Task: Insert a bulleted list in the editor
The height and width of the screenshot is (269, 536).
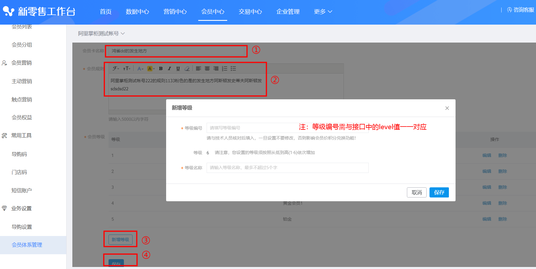Action: point(233,69)
